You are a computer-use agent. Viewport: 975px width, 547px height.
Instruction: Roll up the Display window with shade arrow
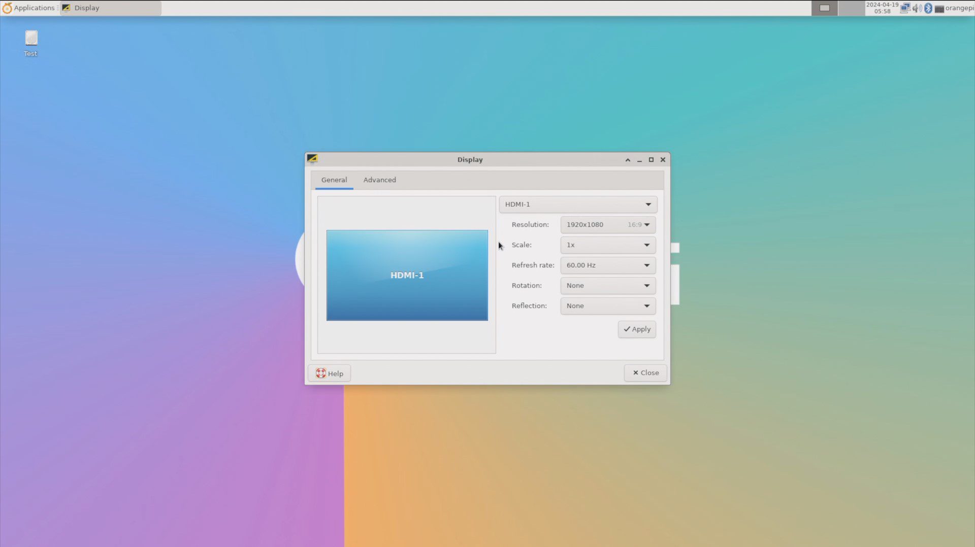[x=628, y=160]
